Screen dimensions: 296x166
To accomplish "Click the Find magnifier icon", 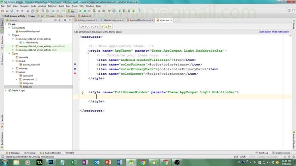I will tap(43, 11).
